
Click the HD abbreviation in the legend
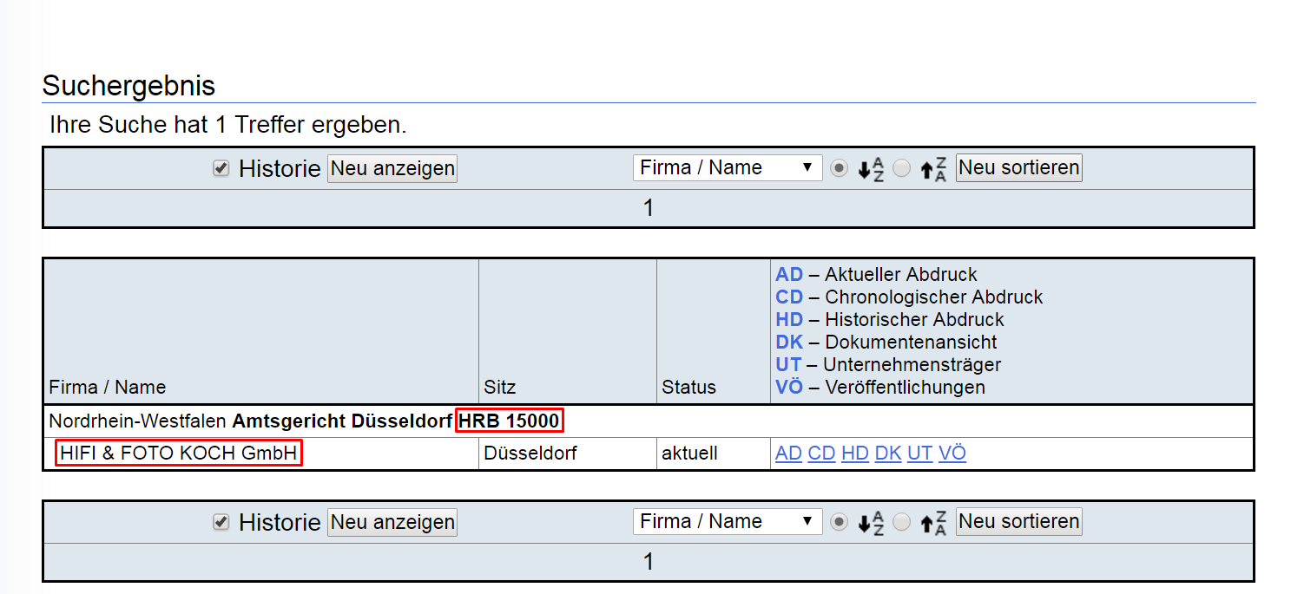789,320
